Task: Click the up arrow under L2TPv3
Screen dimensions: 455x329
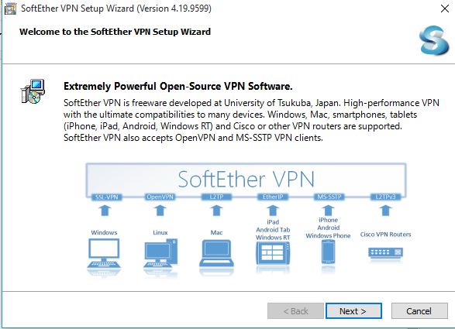Action: point(385,211)
